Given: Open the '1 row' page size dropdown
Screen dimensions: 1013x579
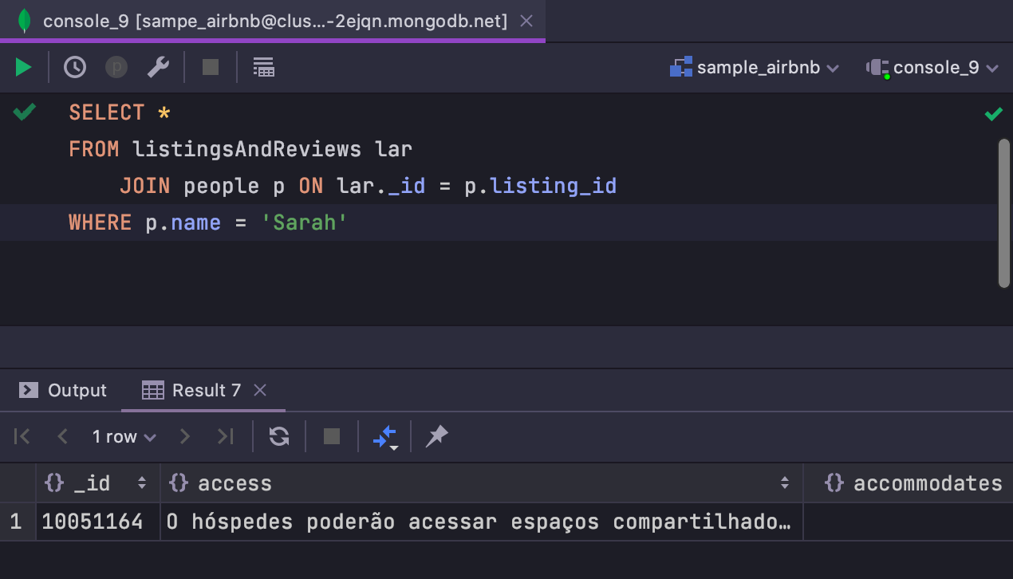Looking at the screenshot, I should click(124, 436).
